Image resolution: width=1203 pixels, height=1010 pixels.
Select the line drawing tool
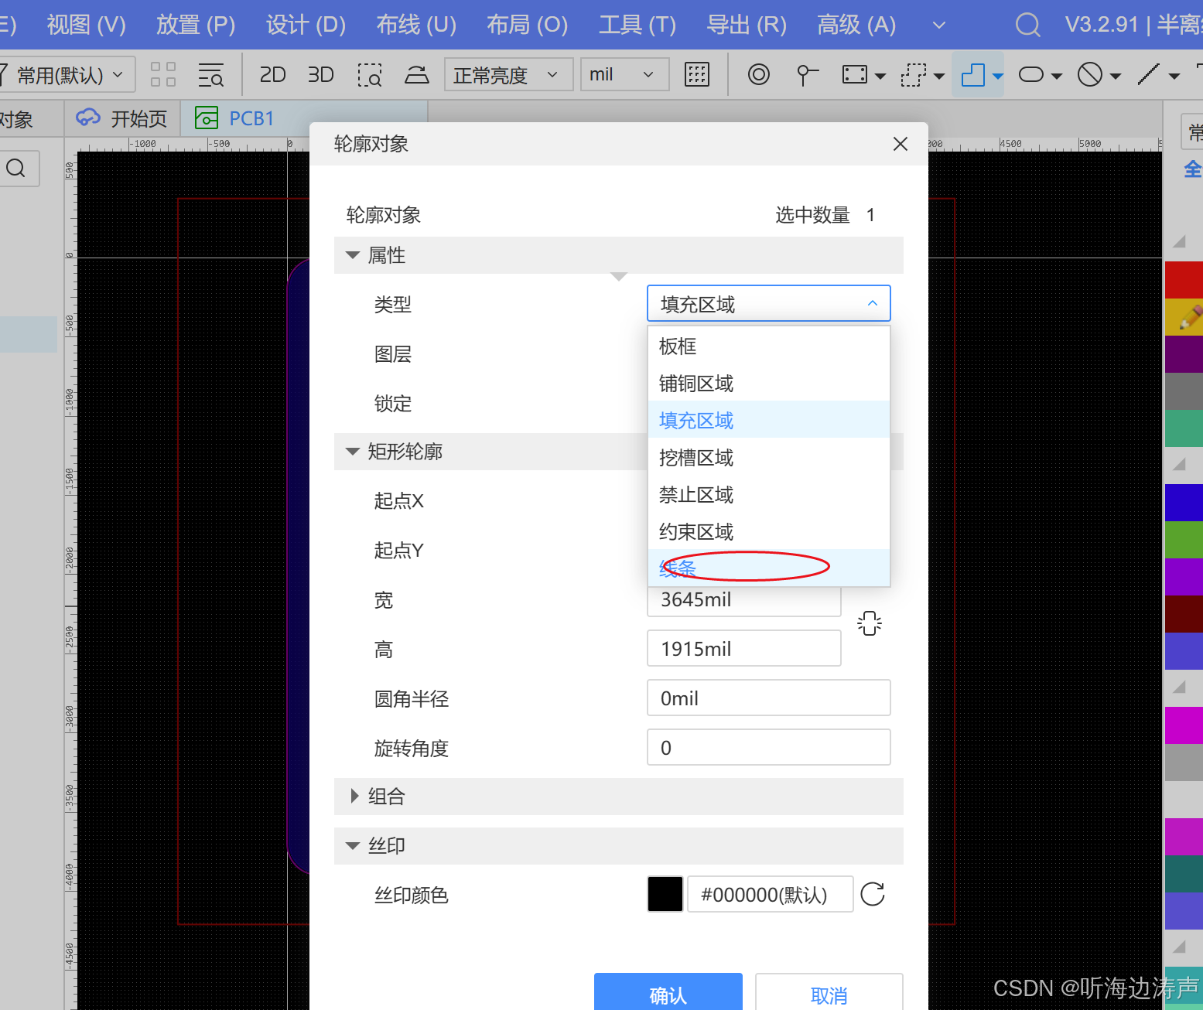tap(1149, 74)
